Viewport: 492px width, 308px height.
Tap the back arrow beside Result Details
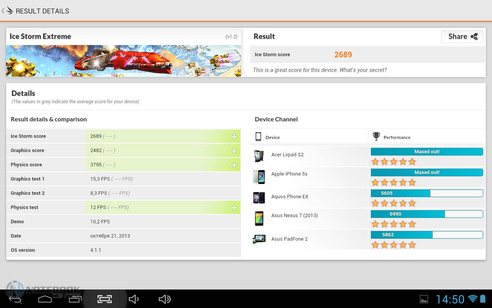3,11
